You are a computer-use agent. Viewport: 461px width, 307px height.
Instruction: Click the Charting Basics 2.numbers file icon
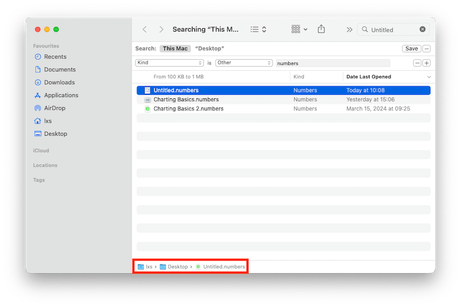(x=148, y=109)
